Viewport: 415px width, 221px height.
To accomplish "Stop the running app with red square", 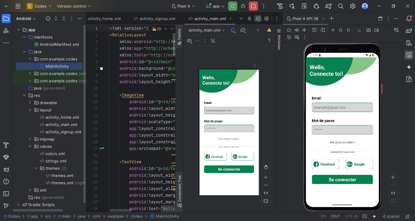I will pyautogui.click(x=253, y=6).
